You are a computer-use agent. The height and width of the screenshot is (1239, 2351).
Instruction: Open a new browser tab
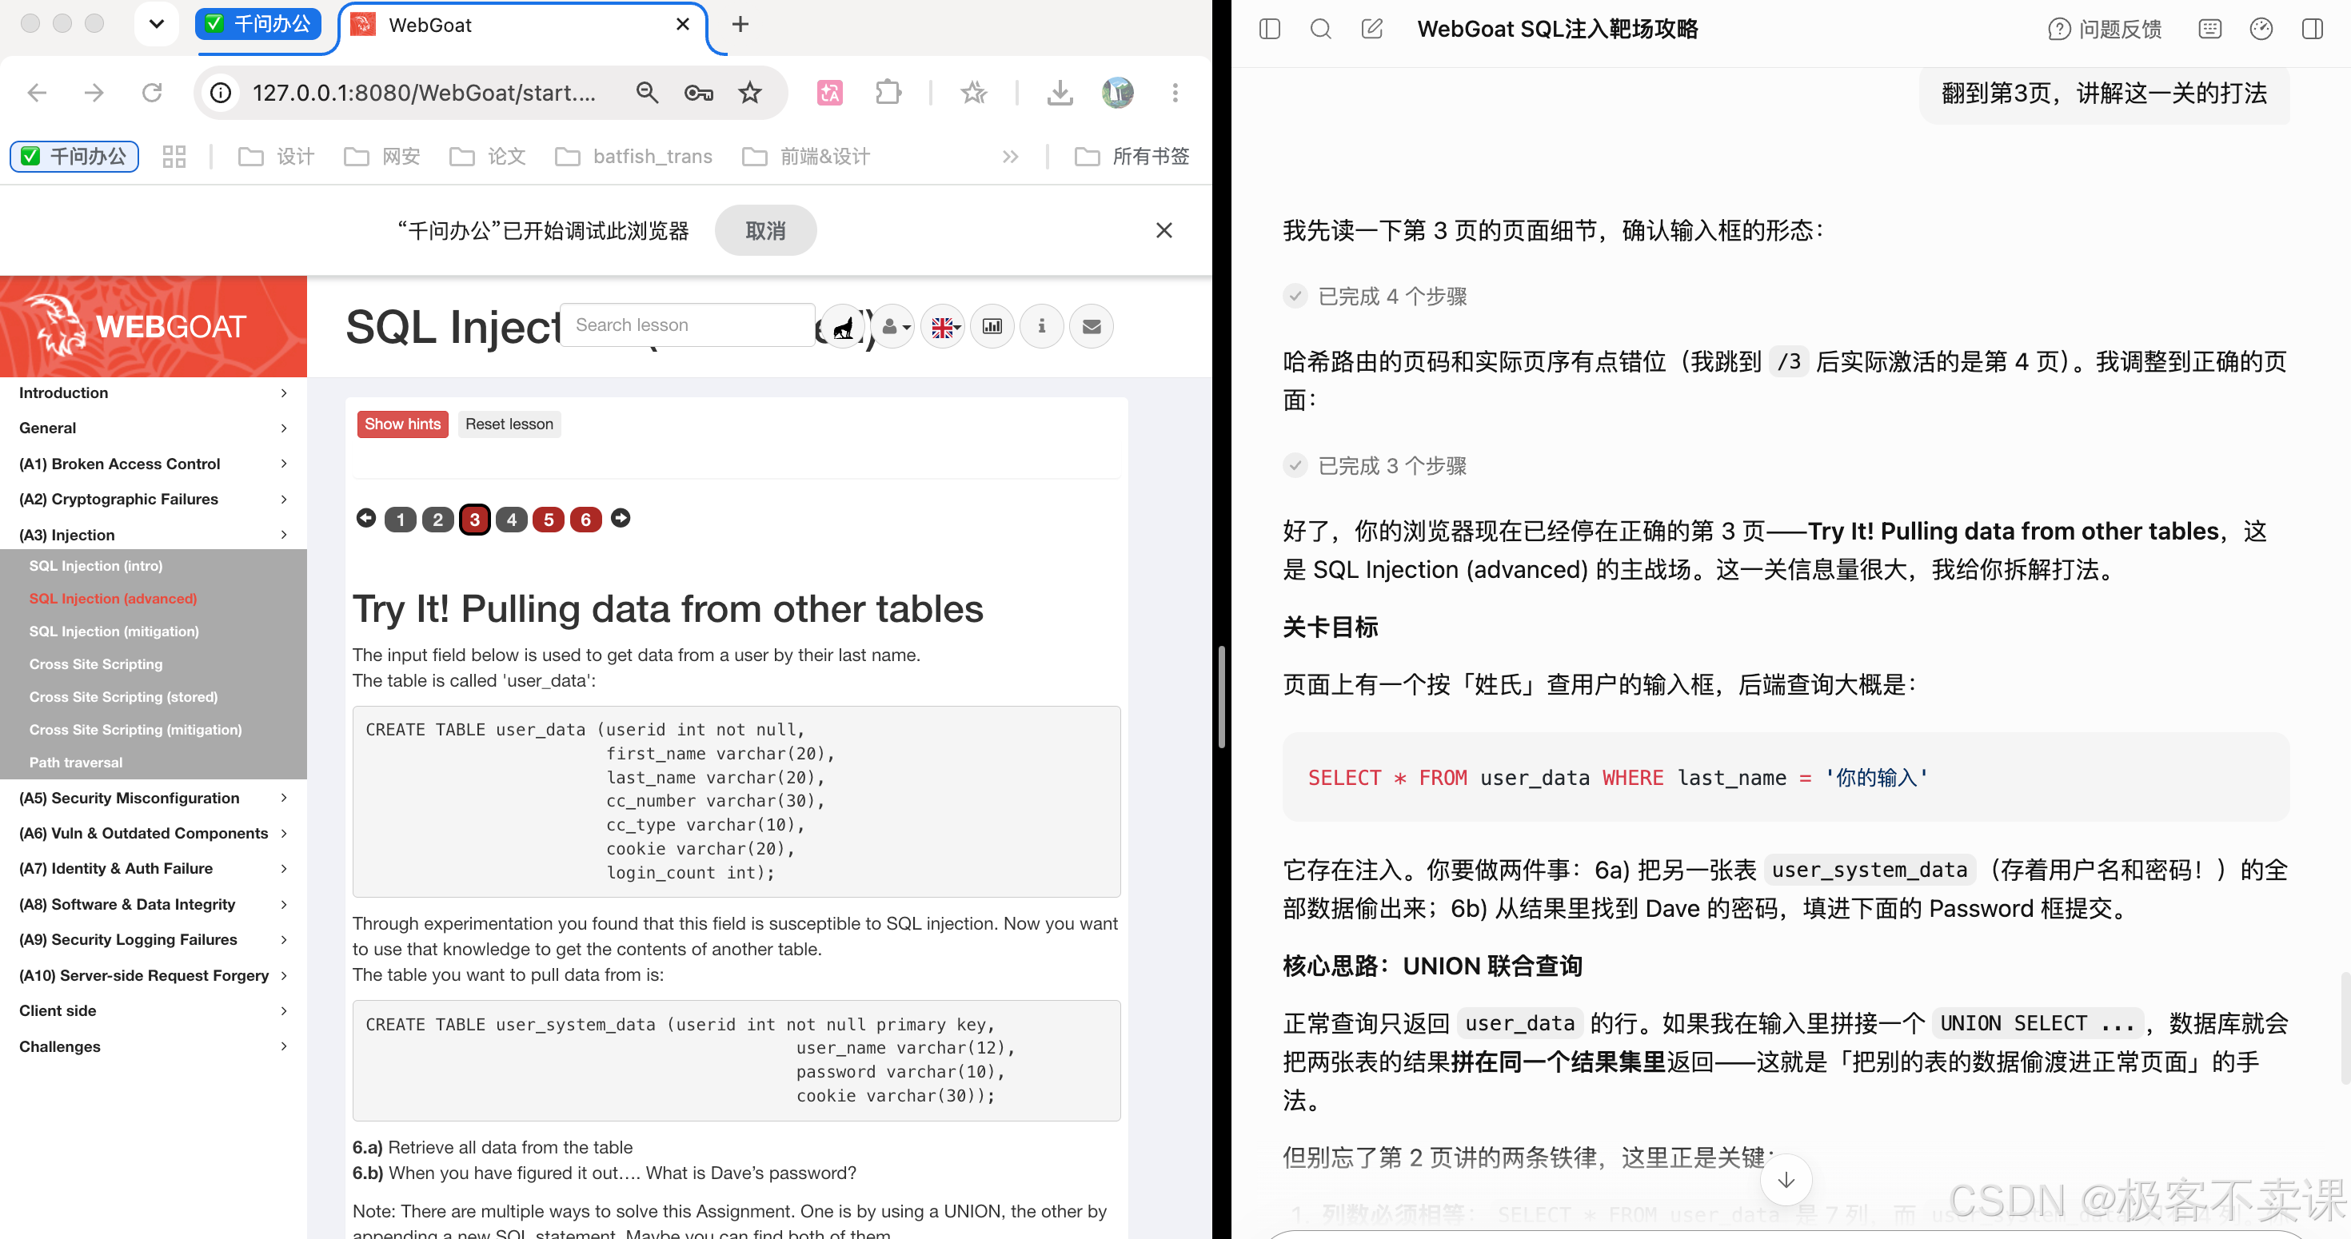(x=740, y=25)
